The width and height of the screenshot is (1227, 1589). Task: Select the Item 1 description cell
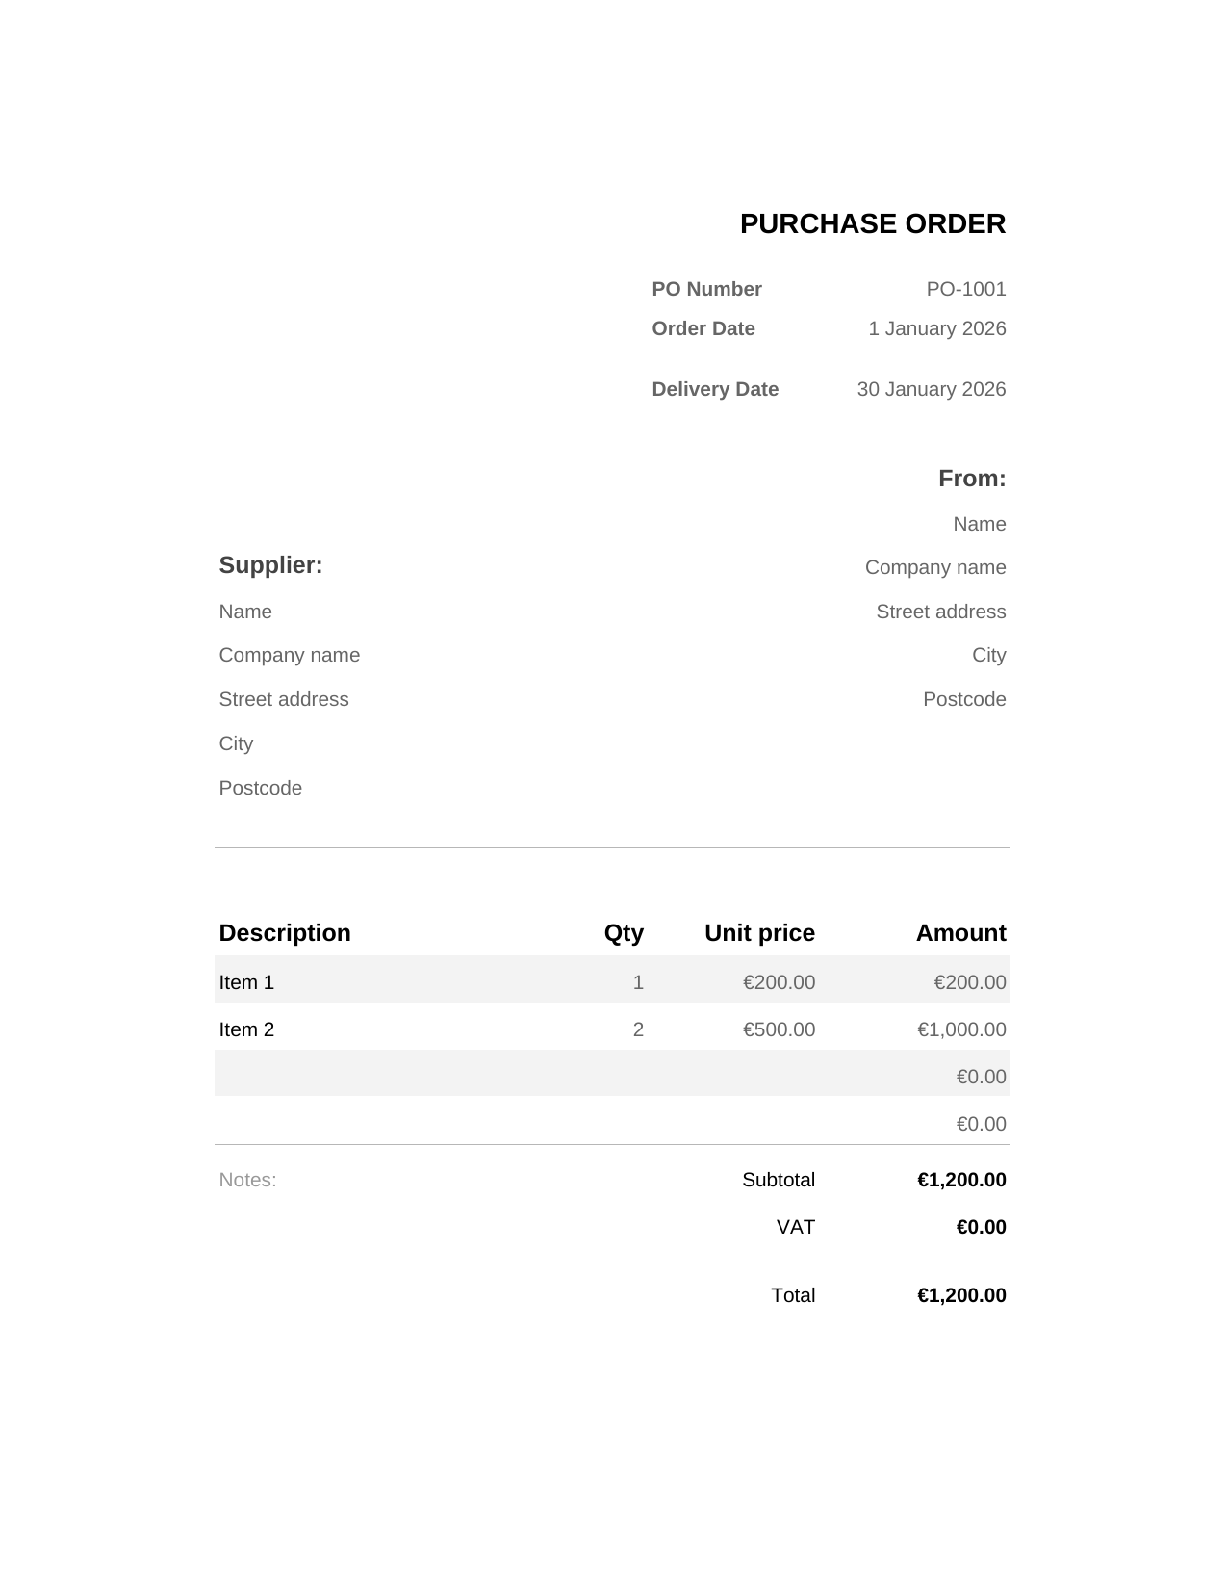(x=246, y=982)
